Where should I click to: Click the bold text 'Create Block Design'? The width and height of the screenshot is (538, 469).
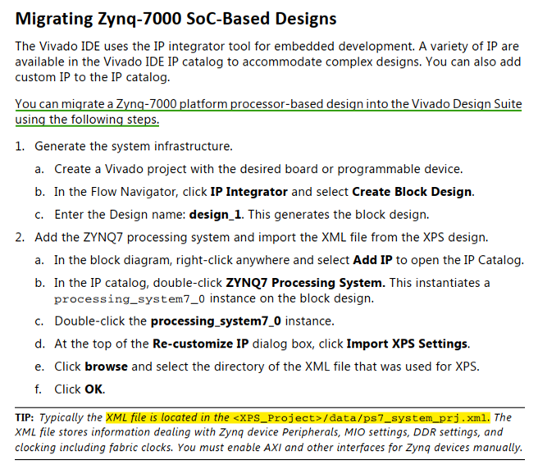412,192
